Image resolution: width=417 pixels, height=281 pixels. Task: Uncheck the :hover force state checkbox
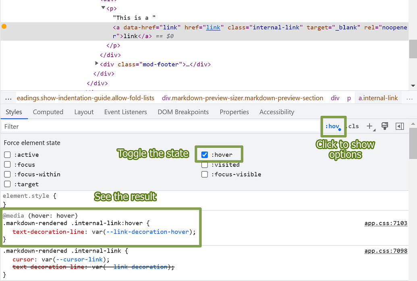[x=205, y=154]
